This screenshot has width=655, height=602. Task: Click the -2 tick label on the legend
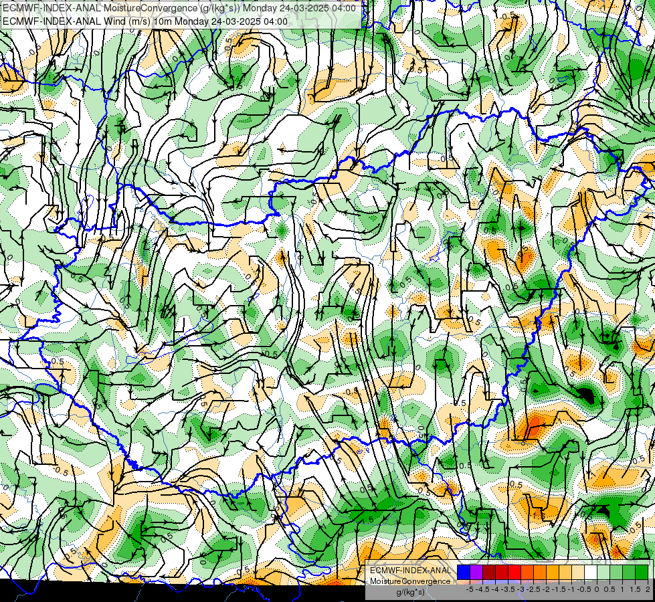click(x=547, y=589)
